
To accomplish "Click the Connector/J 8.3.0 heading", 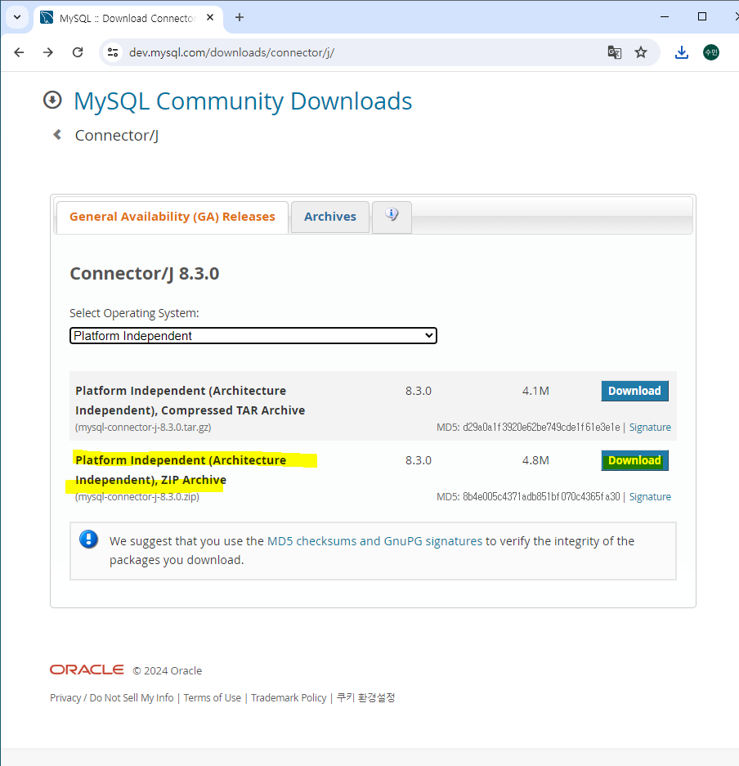I will pyautogui.click(x=145, y=274).
